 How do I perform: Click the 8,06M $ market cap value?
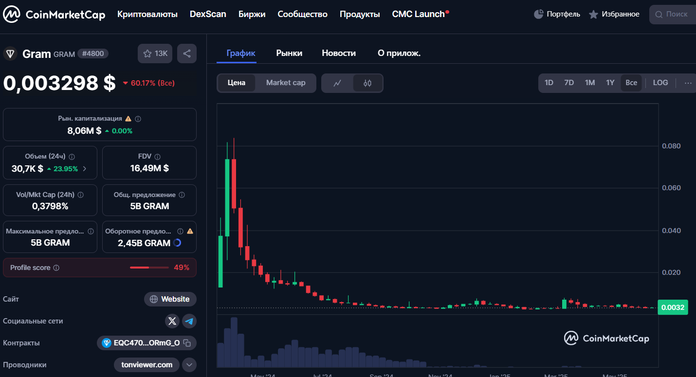tap(84, 130)
